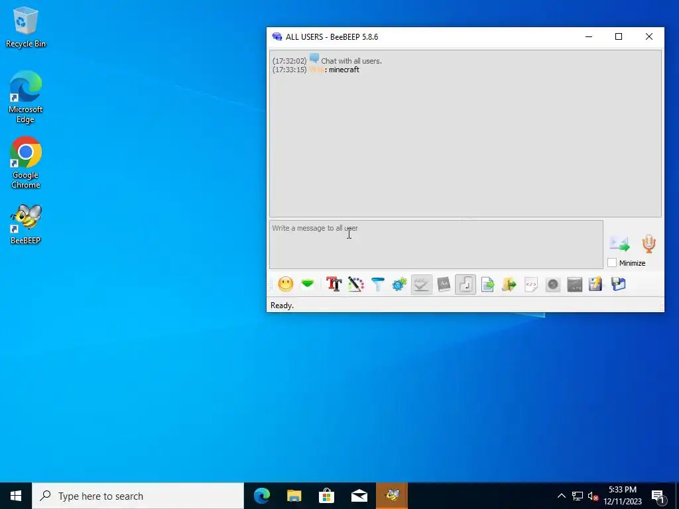Select the Google Chrome desktop shortcut
Image resolution: width=679 pixels, height=509 pixels.
(26, 163)
